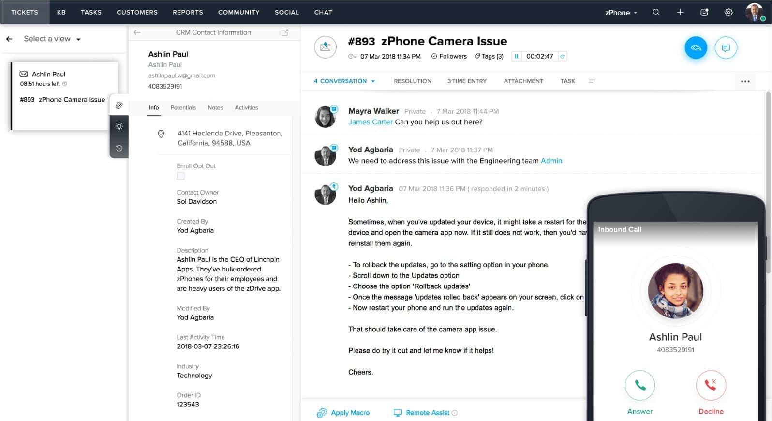This screenshot has height=421, width=772.
Task: Decline the inbound call
Action: point(711,386)
